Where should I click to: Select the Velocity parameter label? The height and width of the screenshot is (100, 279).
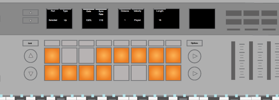click(x=137, y=11)
